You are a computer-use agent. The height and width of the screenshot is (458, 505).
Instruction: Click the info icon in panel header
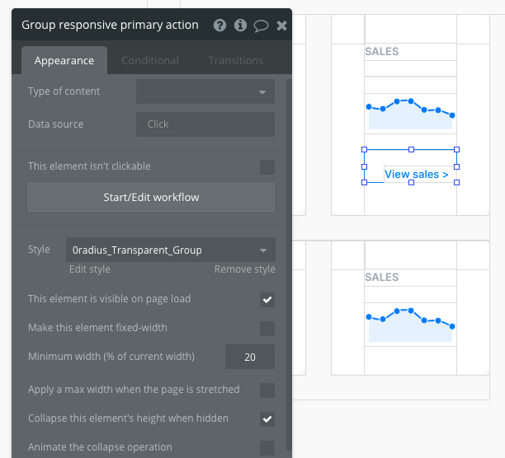point(240,25)
